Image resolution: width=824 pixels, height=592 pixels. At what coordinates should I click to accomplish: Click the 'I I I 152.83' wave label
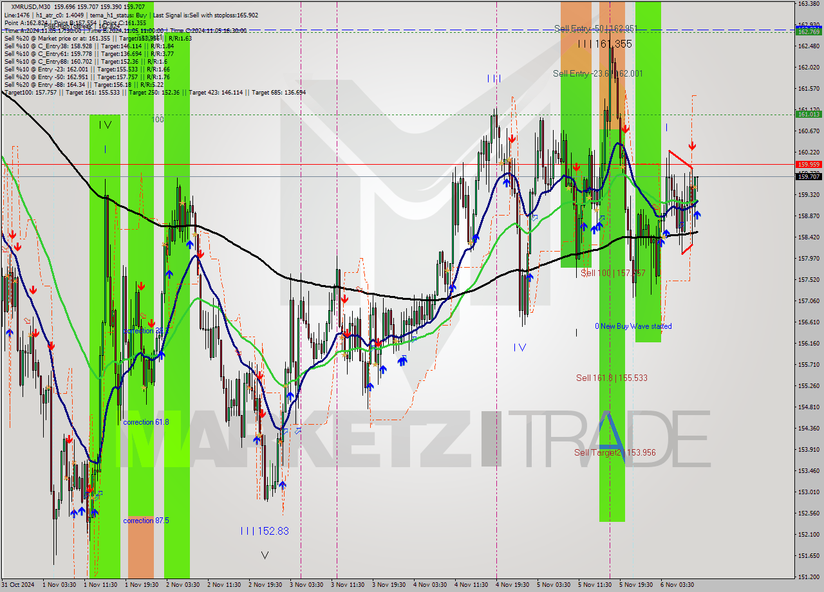[x=264, y=531]
